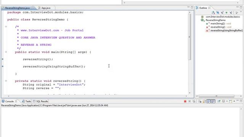Click the editor scroll up arrow

[x=189, y=12]
